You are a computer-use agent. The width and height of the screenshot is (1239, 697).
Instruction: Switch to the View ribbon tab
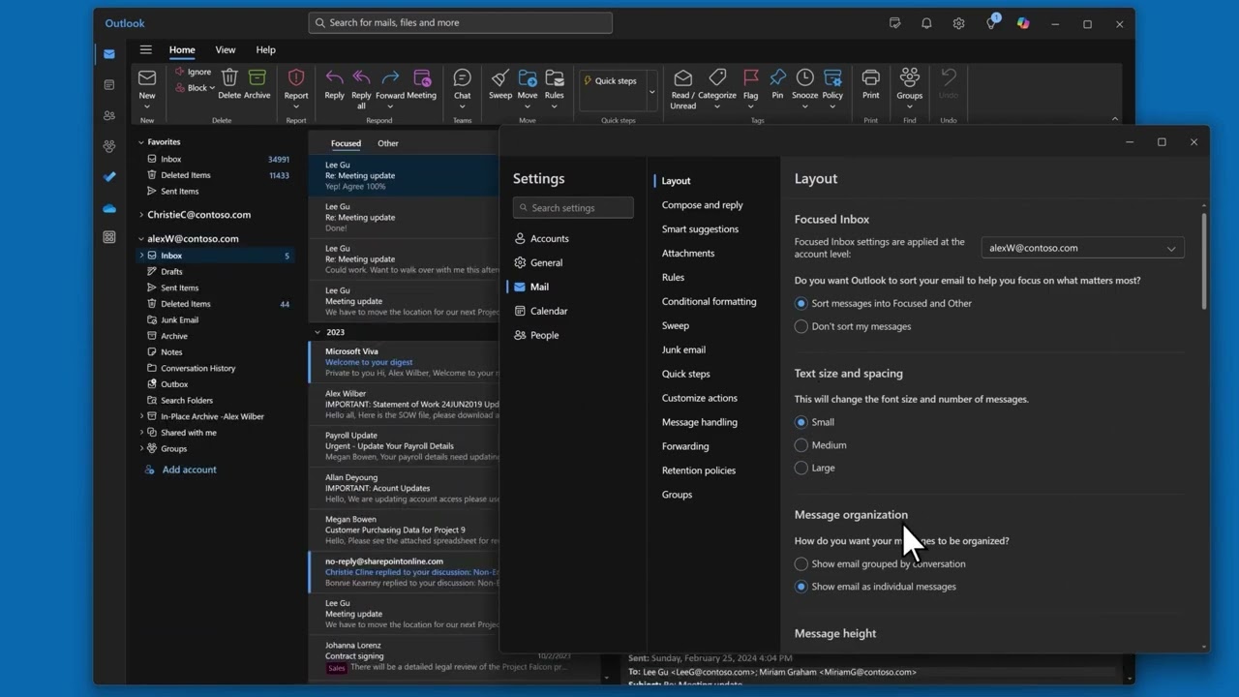click(x=226, y=49)
